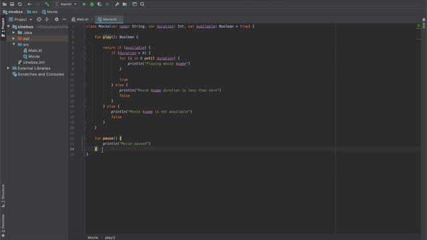Close the Main.kt tab
The image size is (427, 240).
(x=92, y=19)
